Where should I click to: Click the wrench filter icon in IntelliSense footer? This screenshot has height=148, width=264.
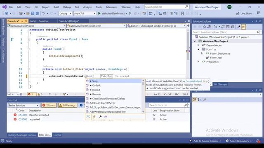[100, 117]
